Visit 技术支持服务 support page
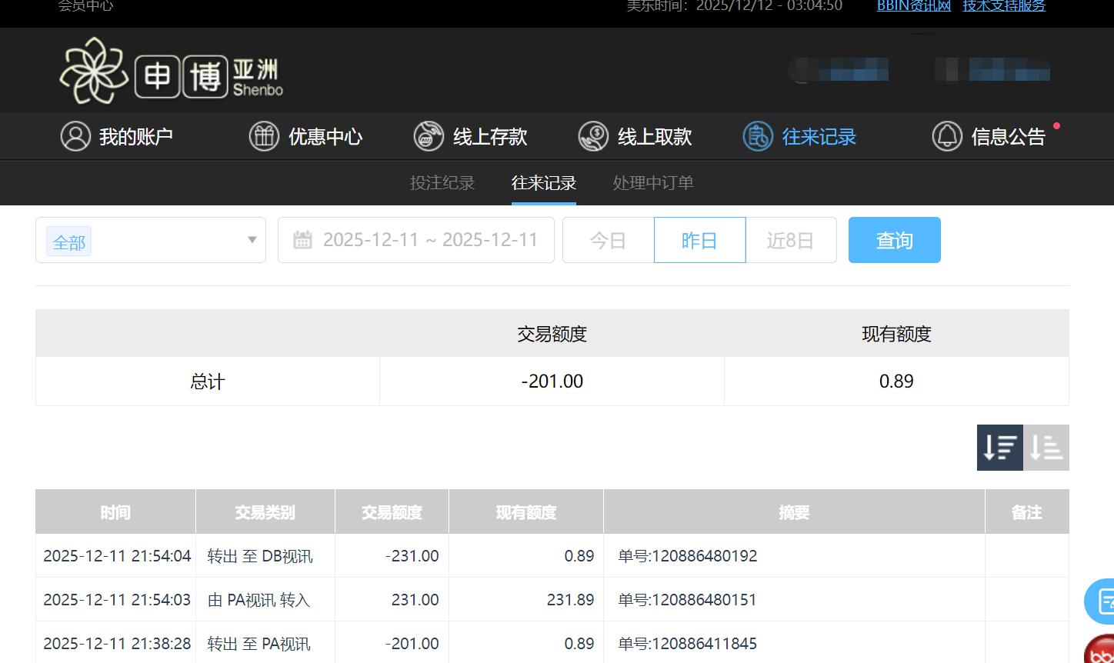1114x663 pixels. coord(1004,6)
